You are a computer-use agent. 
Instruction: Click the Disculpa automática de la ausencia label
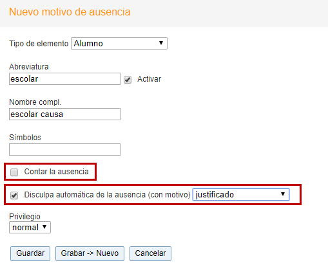click(107, 195)
